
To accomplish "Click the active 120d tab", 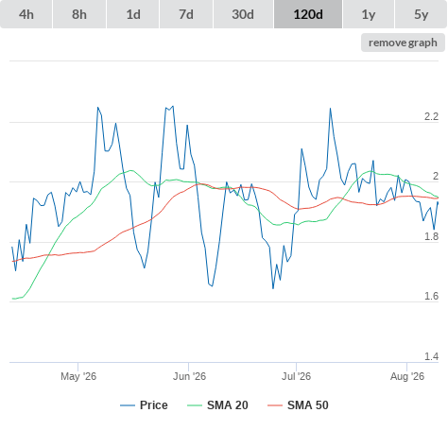I will 308,14.
